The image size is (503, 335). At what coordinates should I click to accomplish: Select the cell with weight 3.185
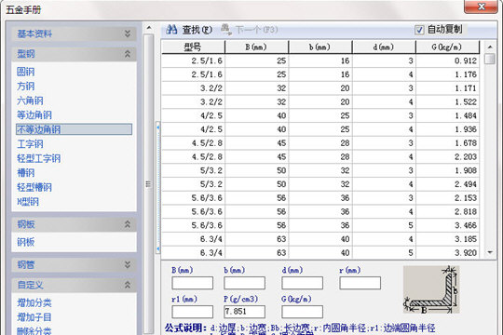(447, 239)
